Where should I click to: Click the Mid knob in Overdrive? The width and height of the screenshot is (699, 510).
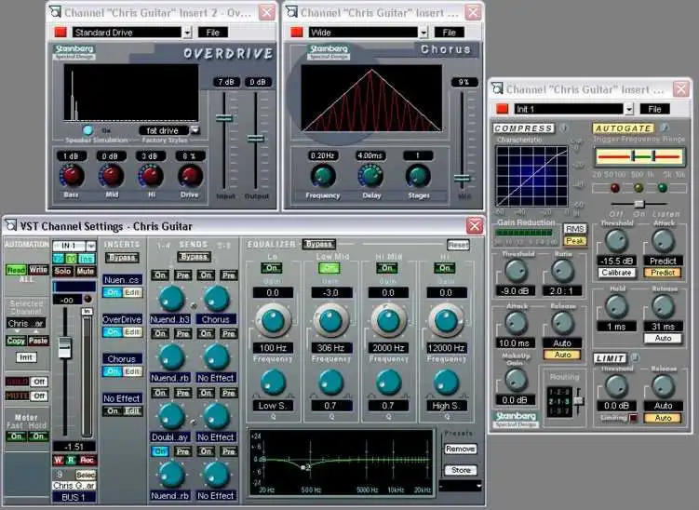coord(112,175)
